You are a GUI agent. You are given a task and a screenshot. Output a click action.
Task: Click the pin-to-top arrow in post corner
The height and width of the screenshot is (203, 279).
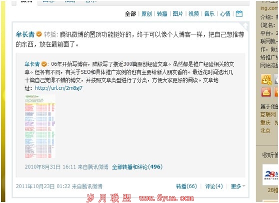click(x=245, y=26)
